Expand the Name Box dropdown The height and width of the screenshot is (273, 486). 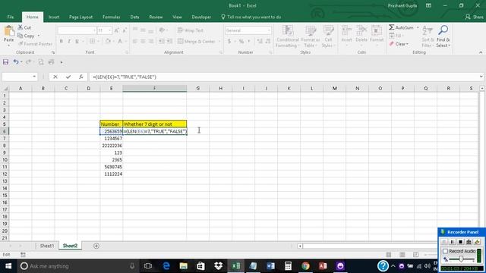[34, 77]
